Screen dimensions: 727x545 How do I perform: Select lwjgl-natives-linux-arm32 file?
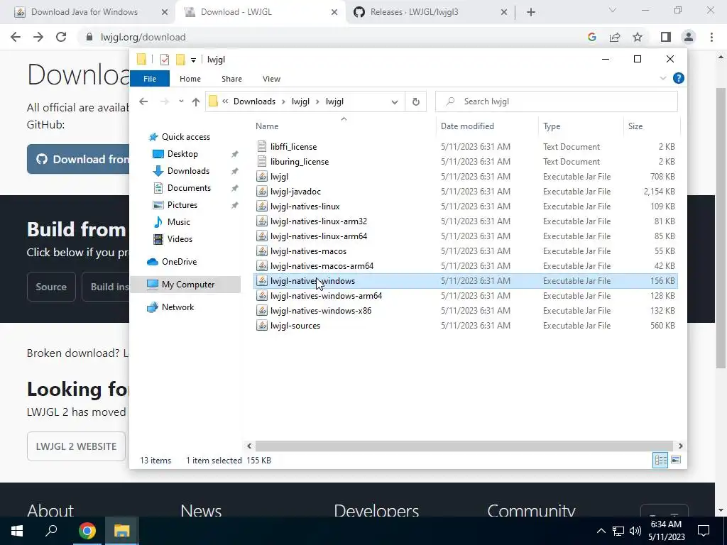(319, 221)
